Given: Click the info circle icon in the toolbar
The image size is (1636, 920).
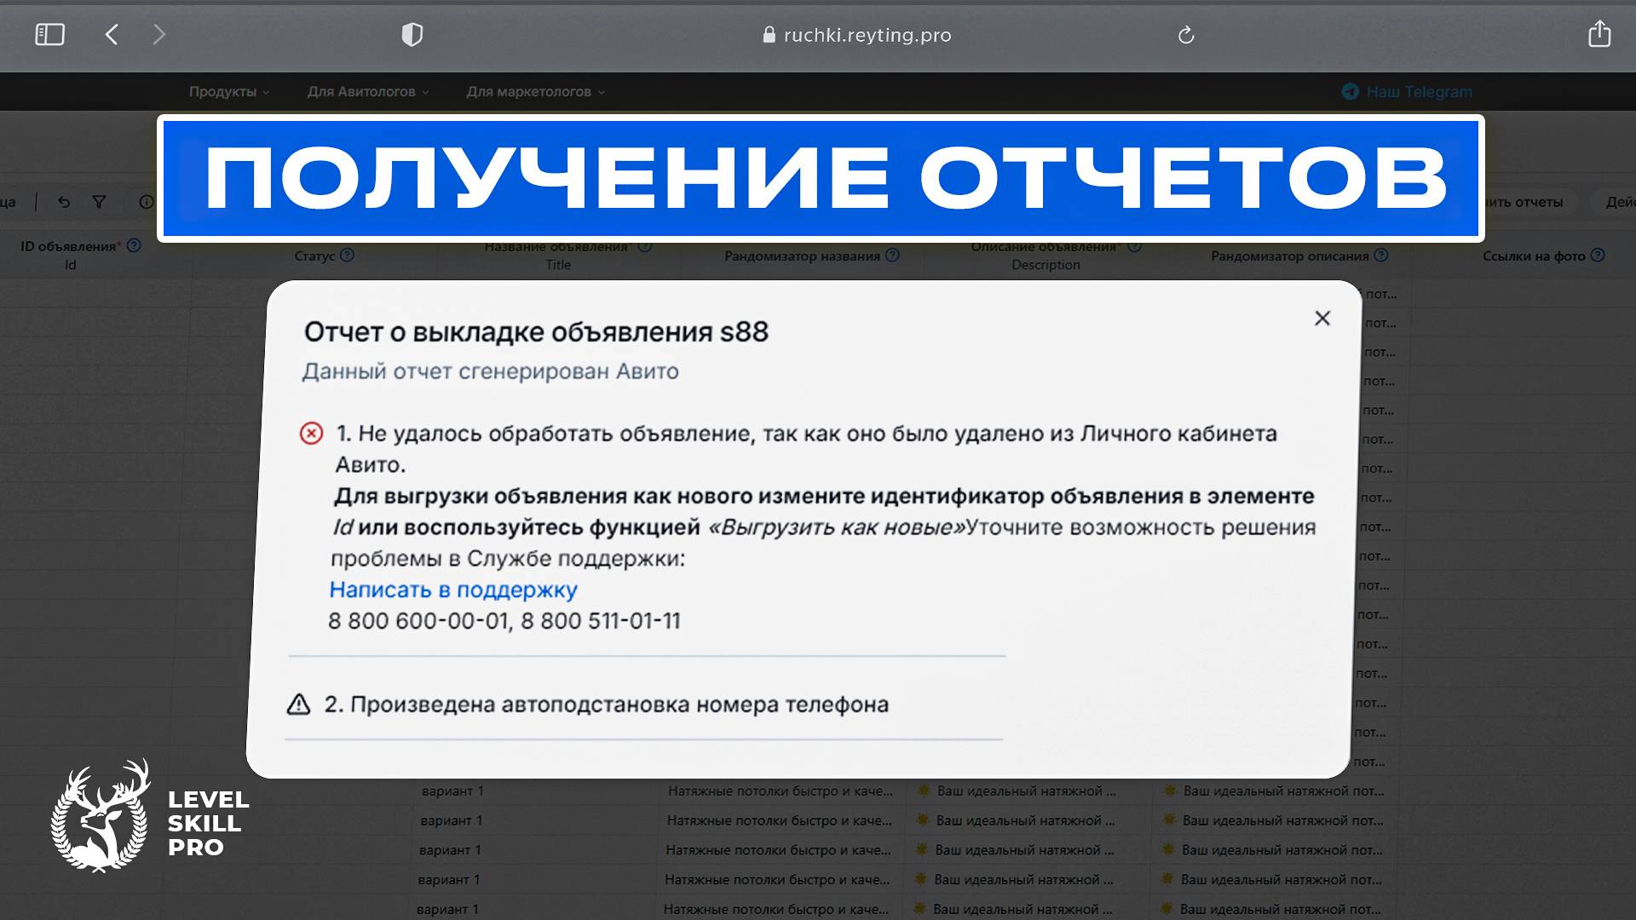Looking at the screenshot, I should point(147,202).
